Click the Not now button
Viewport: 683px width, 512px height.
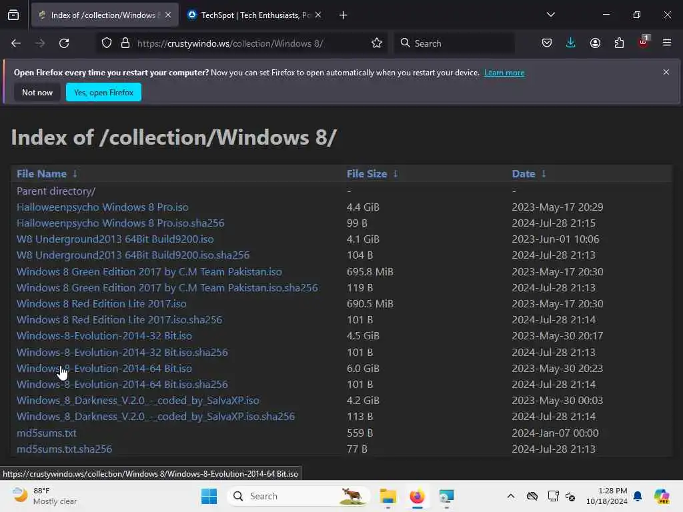click(37, 92)
